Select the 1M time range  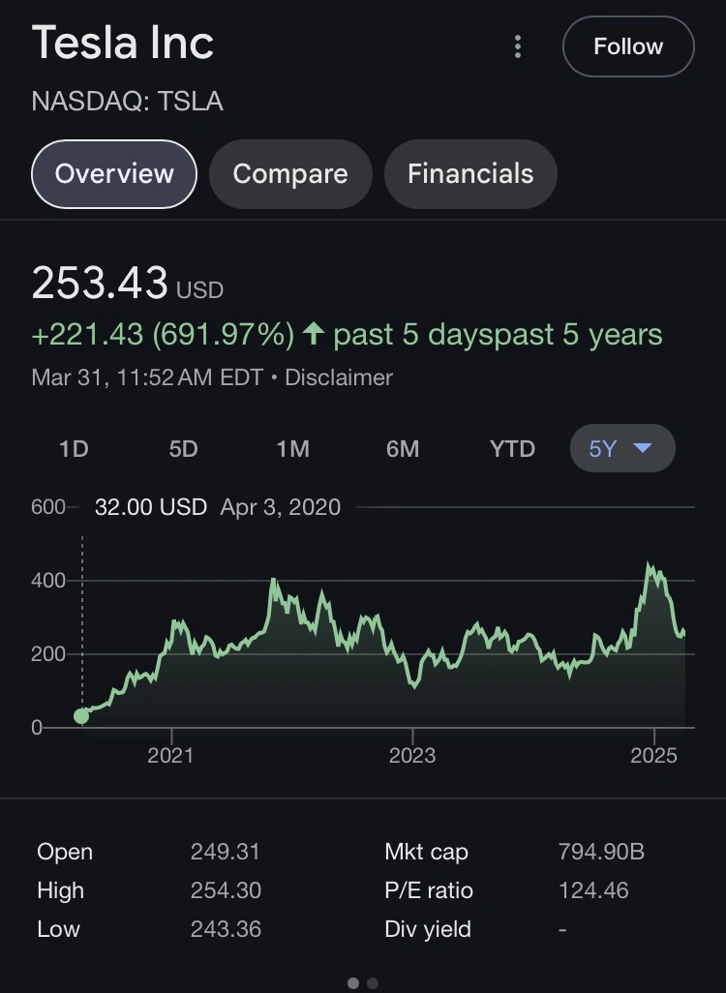[292, 449]
